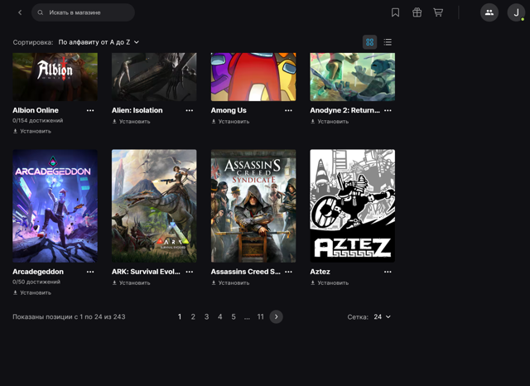530x386 pixels.
Task: Click the next page arrow button
Action: point(276,316)
